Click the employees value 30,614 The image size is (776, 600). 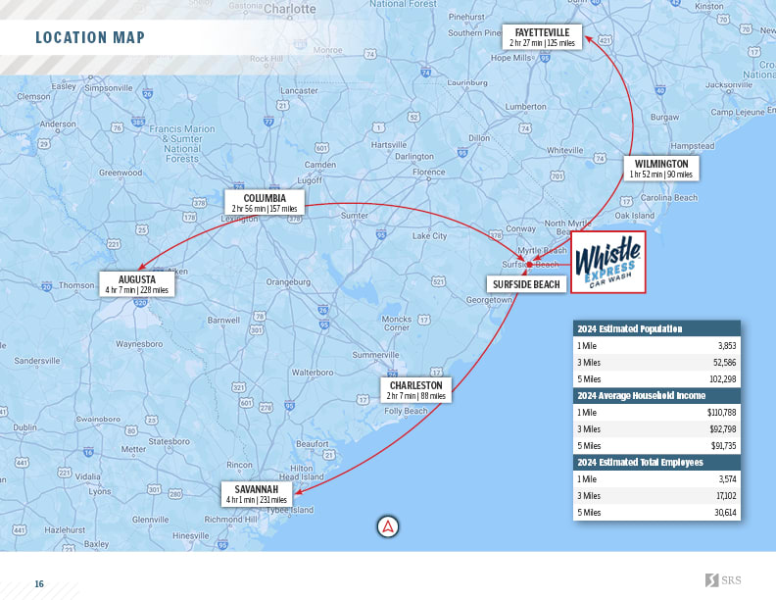click(725, 513)
